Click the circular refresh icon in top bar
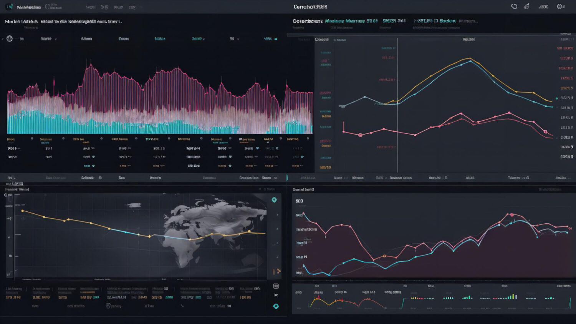The image size is (576, 324). point(514,7)
